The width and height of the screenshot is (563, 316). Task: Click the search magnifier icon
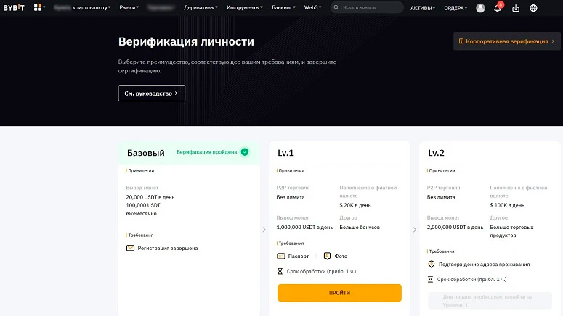tap(336, 7)
